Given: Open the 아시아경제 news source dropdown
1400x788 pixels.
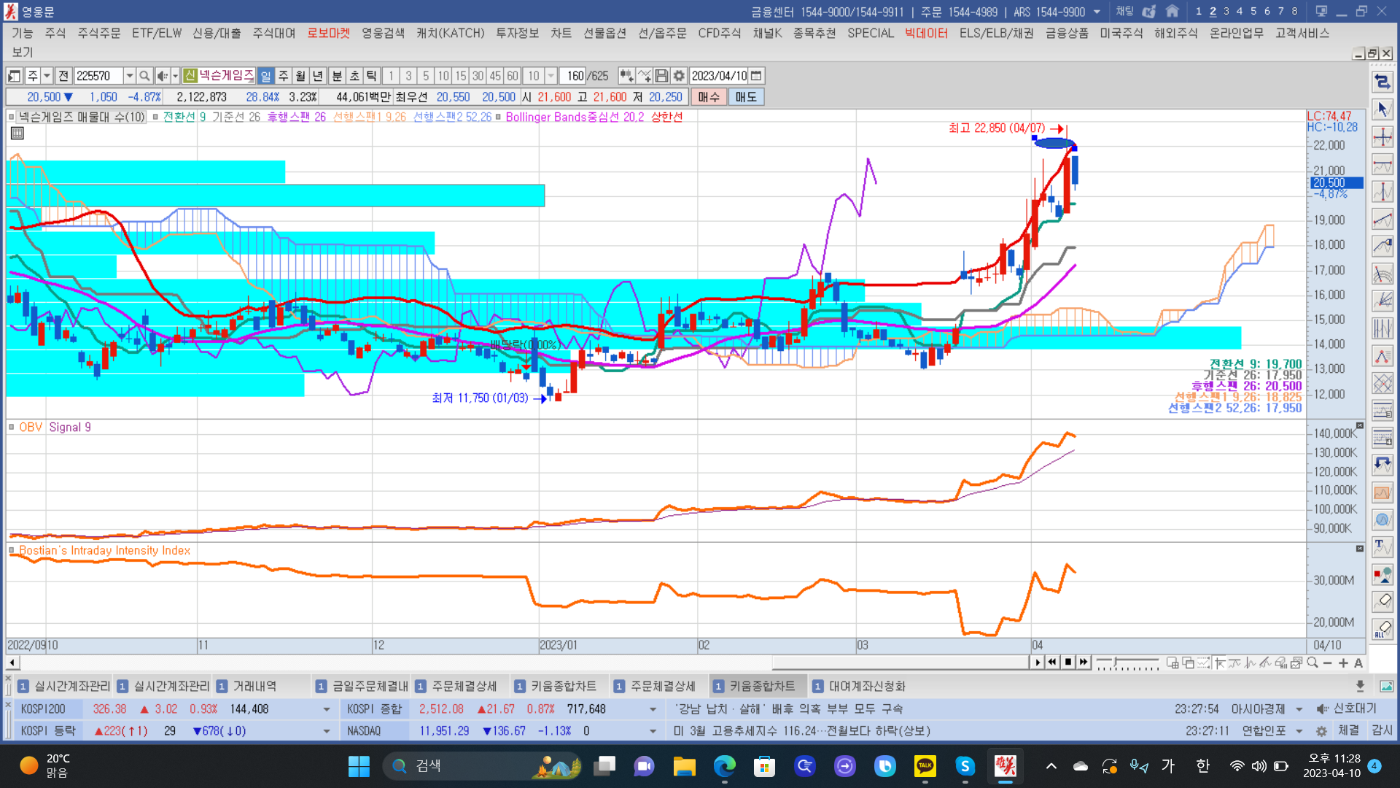Looking at the screenshot, I should pyautogui.click(x=1299, y=709).
